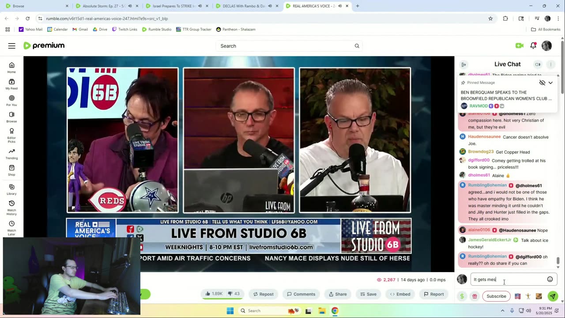Open the emoji picker in chat
Screen dimensions: 565x318
[x=550, y=279]
